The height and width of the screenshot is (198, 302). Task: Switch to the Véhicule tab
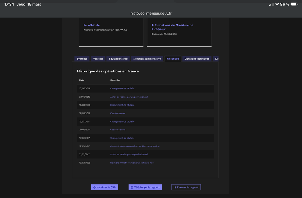pos(98,59)
